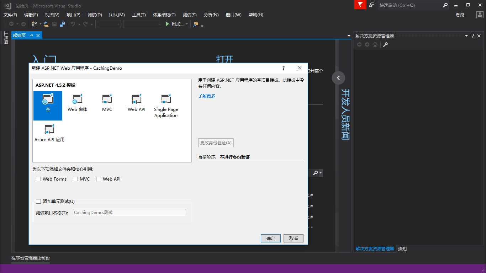
Task: Click the 登录 sign-in link
Action: [460, 15]
